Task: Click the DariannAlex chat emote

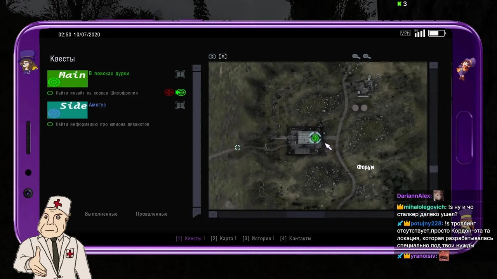Action: [x=438, y=195]
